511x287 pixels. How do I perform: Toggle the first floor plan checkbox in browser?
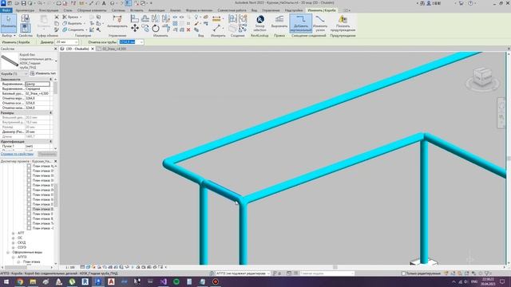point(29,166)
